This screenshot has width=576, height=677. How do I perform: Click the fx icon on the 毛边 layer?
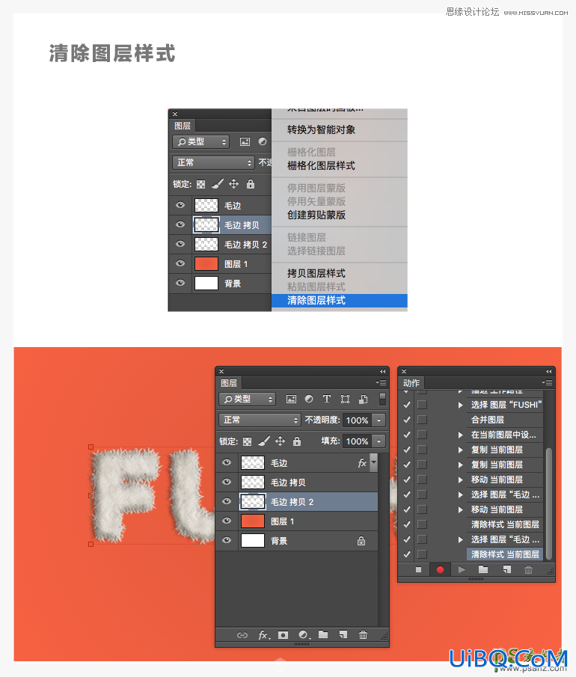(362, 463)
